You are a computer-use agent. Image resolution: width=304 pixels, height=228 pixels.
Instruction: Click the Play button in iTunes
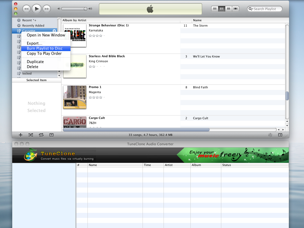click(36, 9)
